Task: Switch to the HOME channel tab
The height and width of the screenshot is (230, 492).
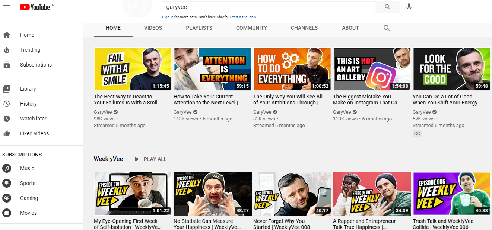Action: 113,28
